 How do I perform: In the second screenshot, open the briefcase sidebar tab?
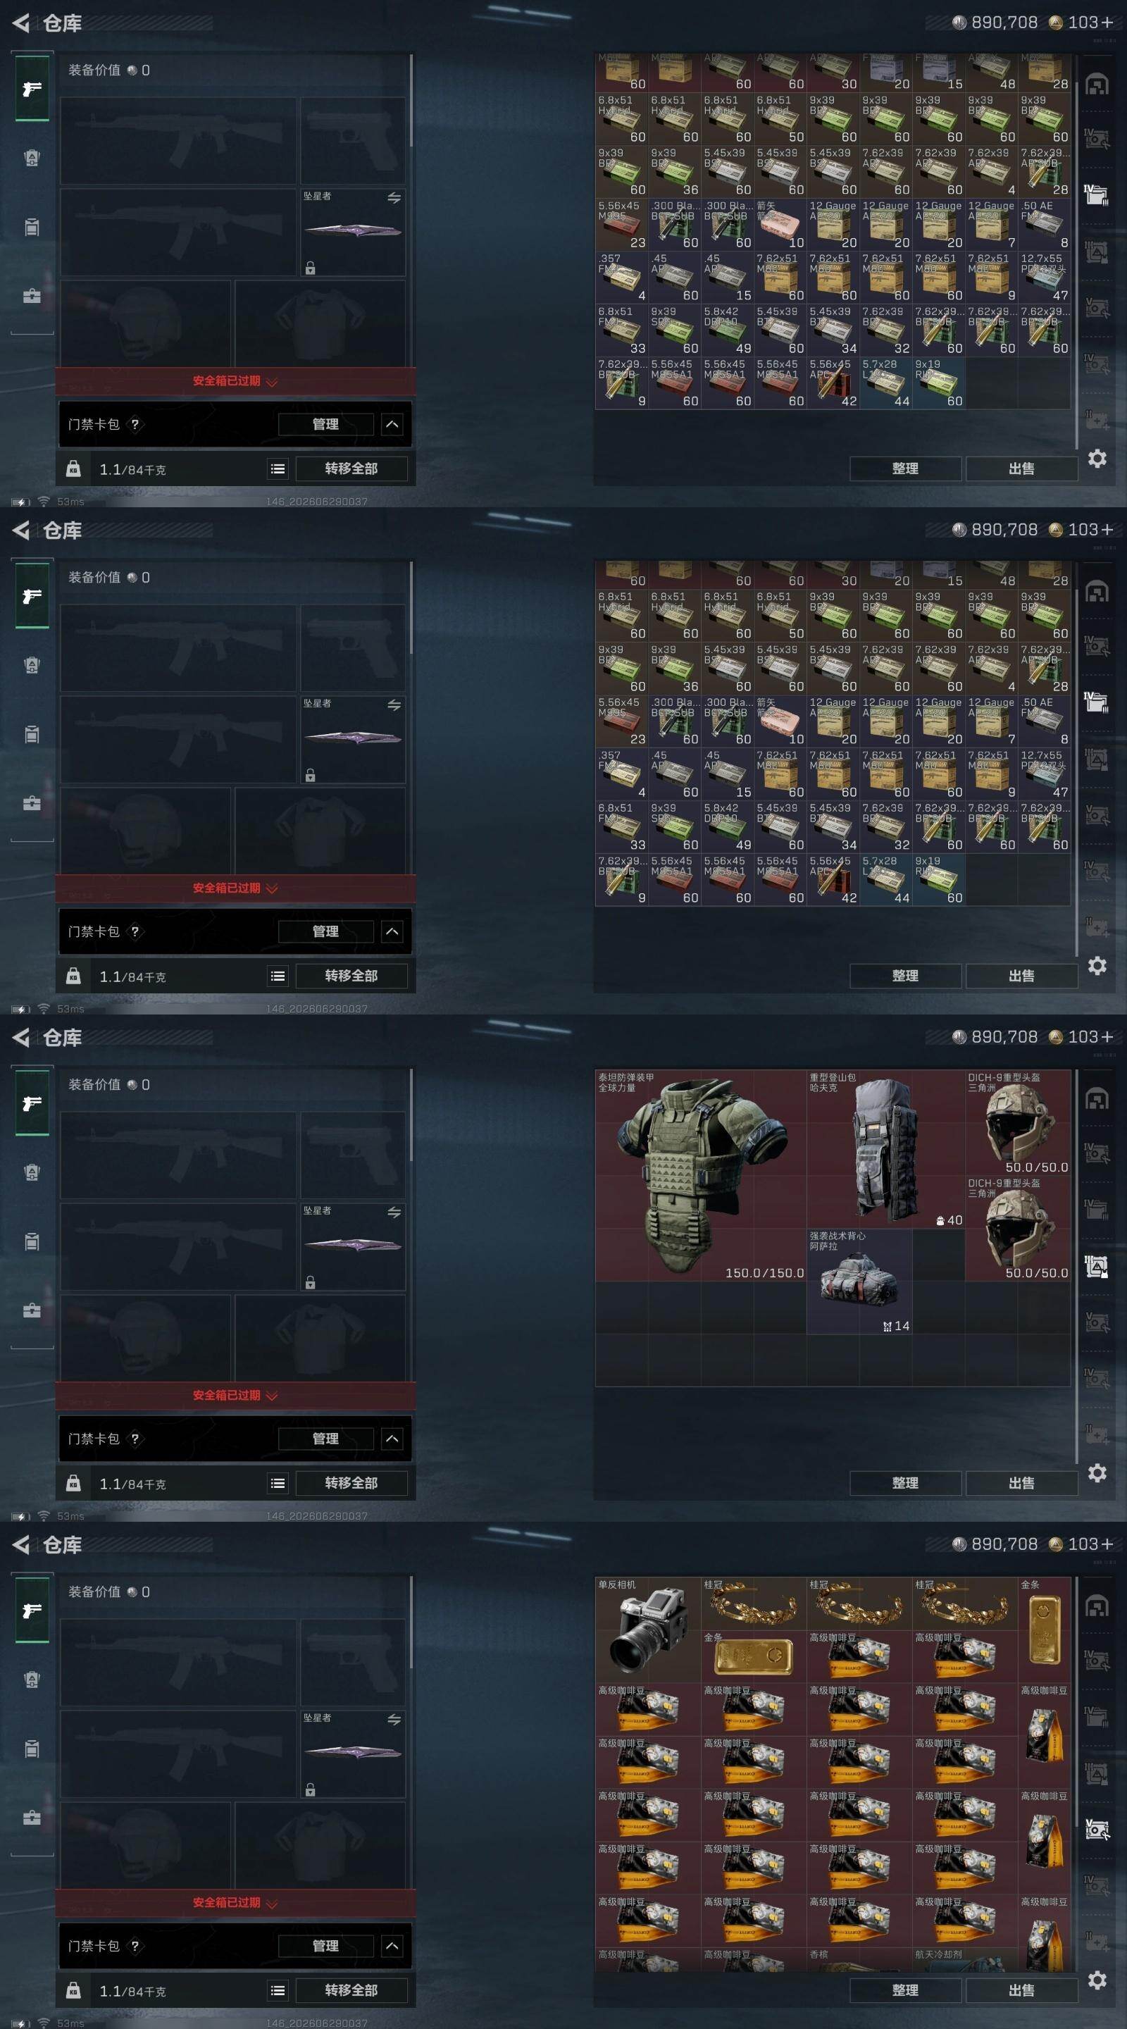(32, 803)
